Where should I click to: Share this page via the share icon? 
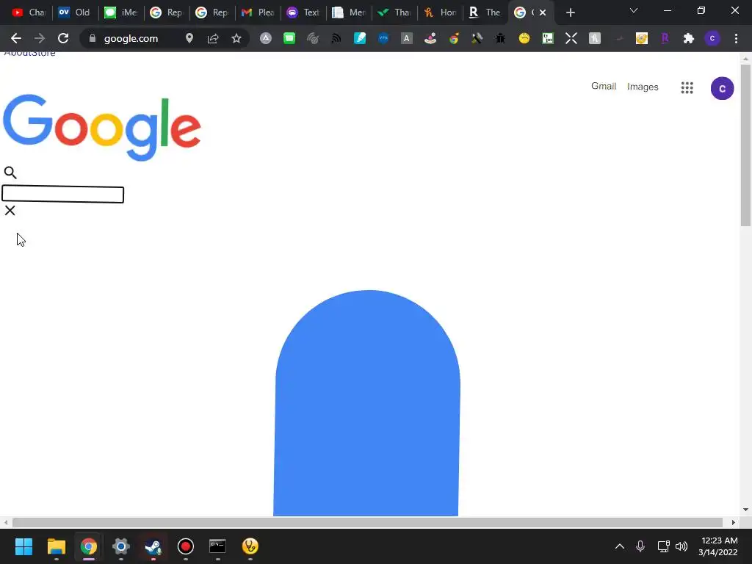point(213,38)
